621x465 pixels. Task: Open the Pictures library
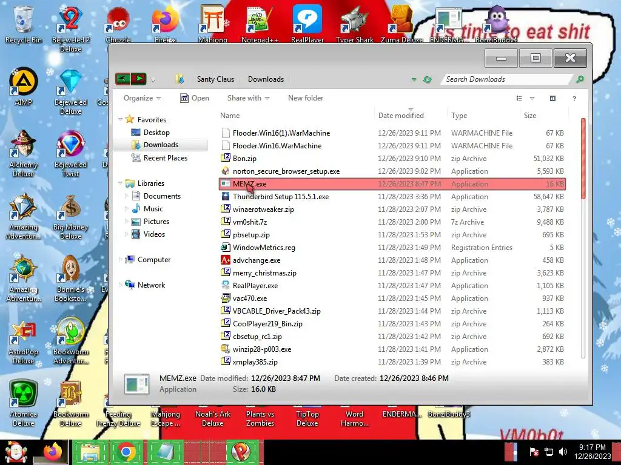[x=156, y=222]
